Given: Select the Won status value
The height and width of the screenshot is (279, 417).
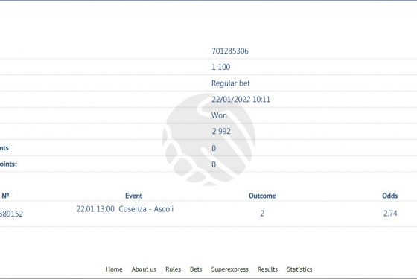Looking at the screenshot, I should tap(219, 115).
